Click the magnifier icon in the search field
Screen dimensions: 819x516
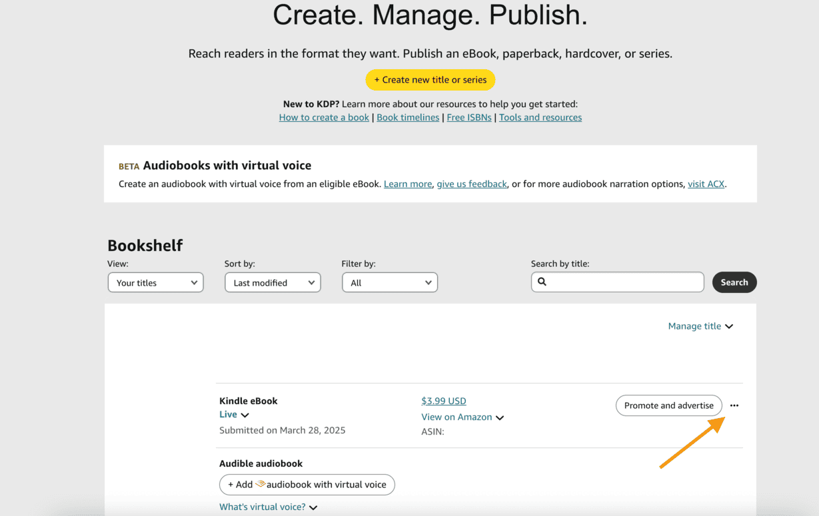pos(542,282)
